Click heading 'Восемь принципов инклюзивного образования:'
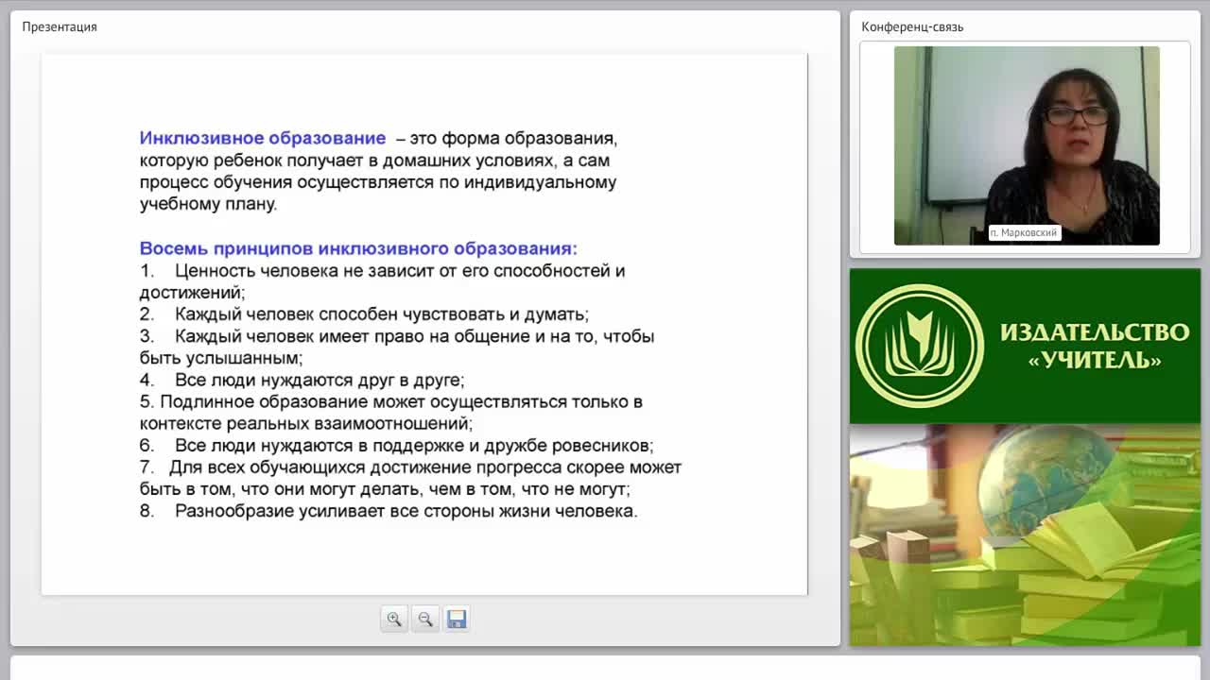 click(358, 248)
